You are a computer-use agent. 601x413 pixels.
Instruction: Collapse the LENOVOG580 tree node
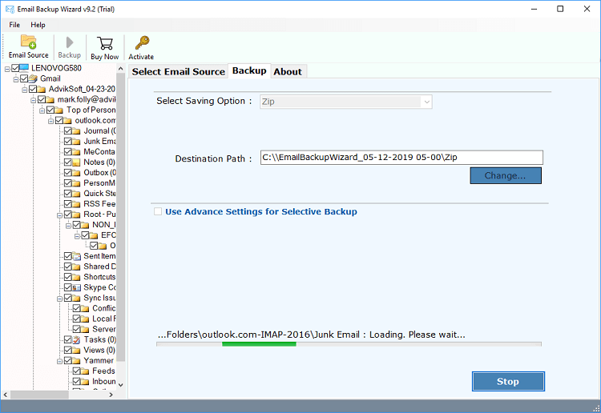click(x=7, y=69)
